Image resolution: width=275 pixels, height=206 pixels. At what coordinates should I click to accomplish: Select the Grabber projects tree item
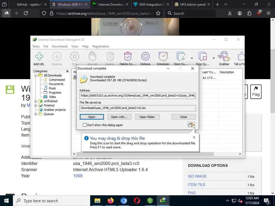(x=55, y=110)
